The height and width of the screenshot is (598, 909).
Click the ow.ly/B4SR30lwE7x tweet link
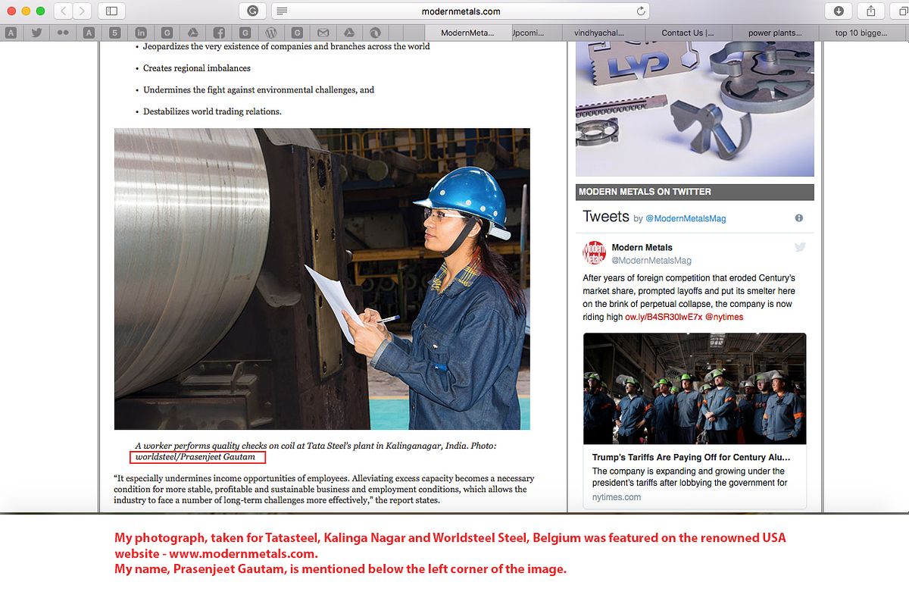tap(664, 317)
